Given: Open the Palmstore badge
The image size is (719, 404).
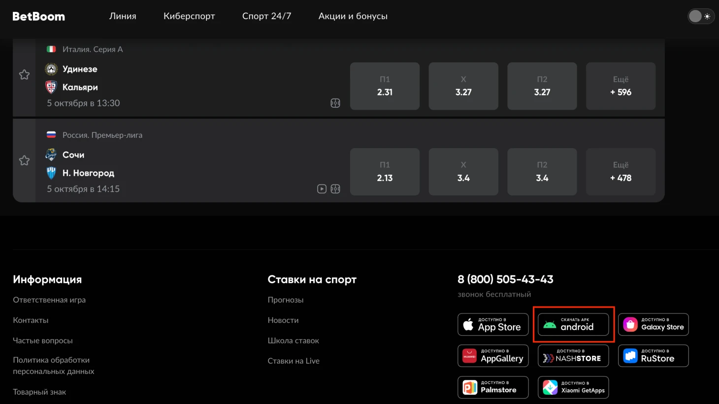Looking at the screenshot, I should [x=493, y=387].
